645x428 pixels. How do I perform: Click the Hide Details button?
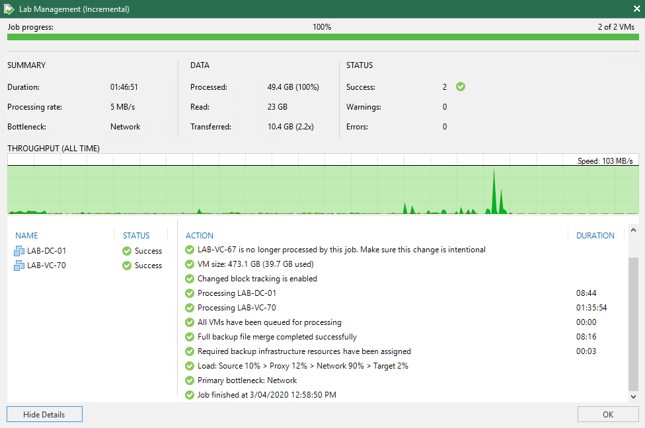pos(44,414)
